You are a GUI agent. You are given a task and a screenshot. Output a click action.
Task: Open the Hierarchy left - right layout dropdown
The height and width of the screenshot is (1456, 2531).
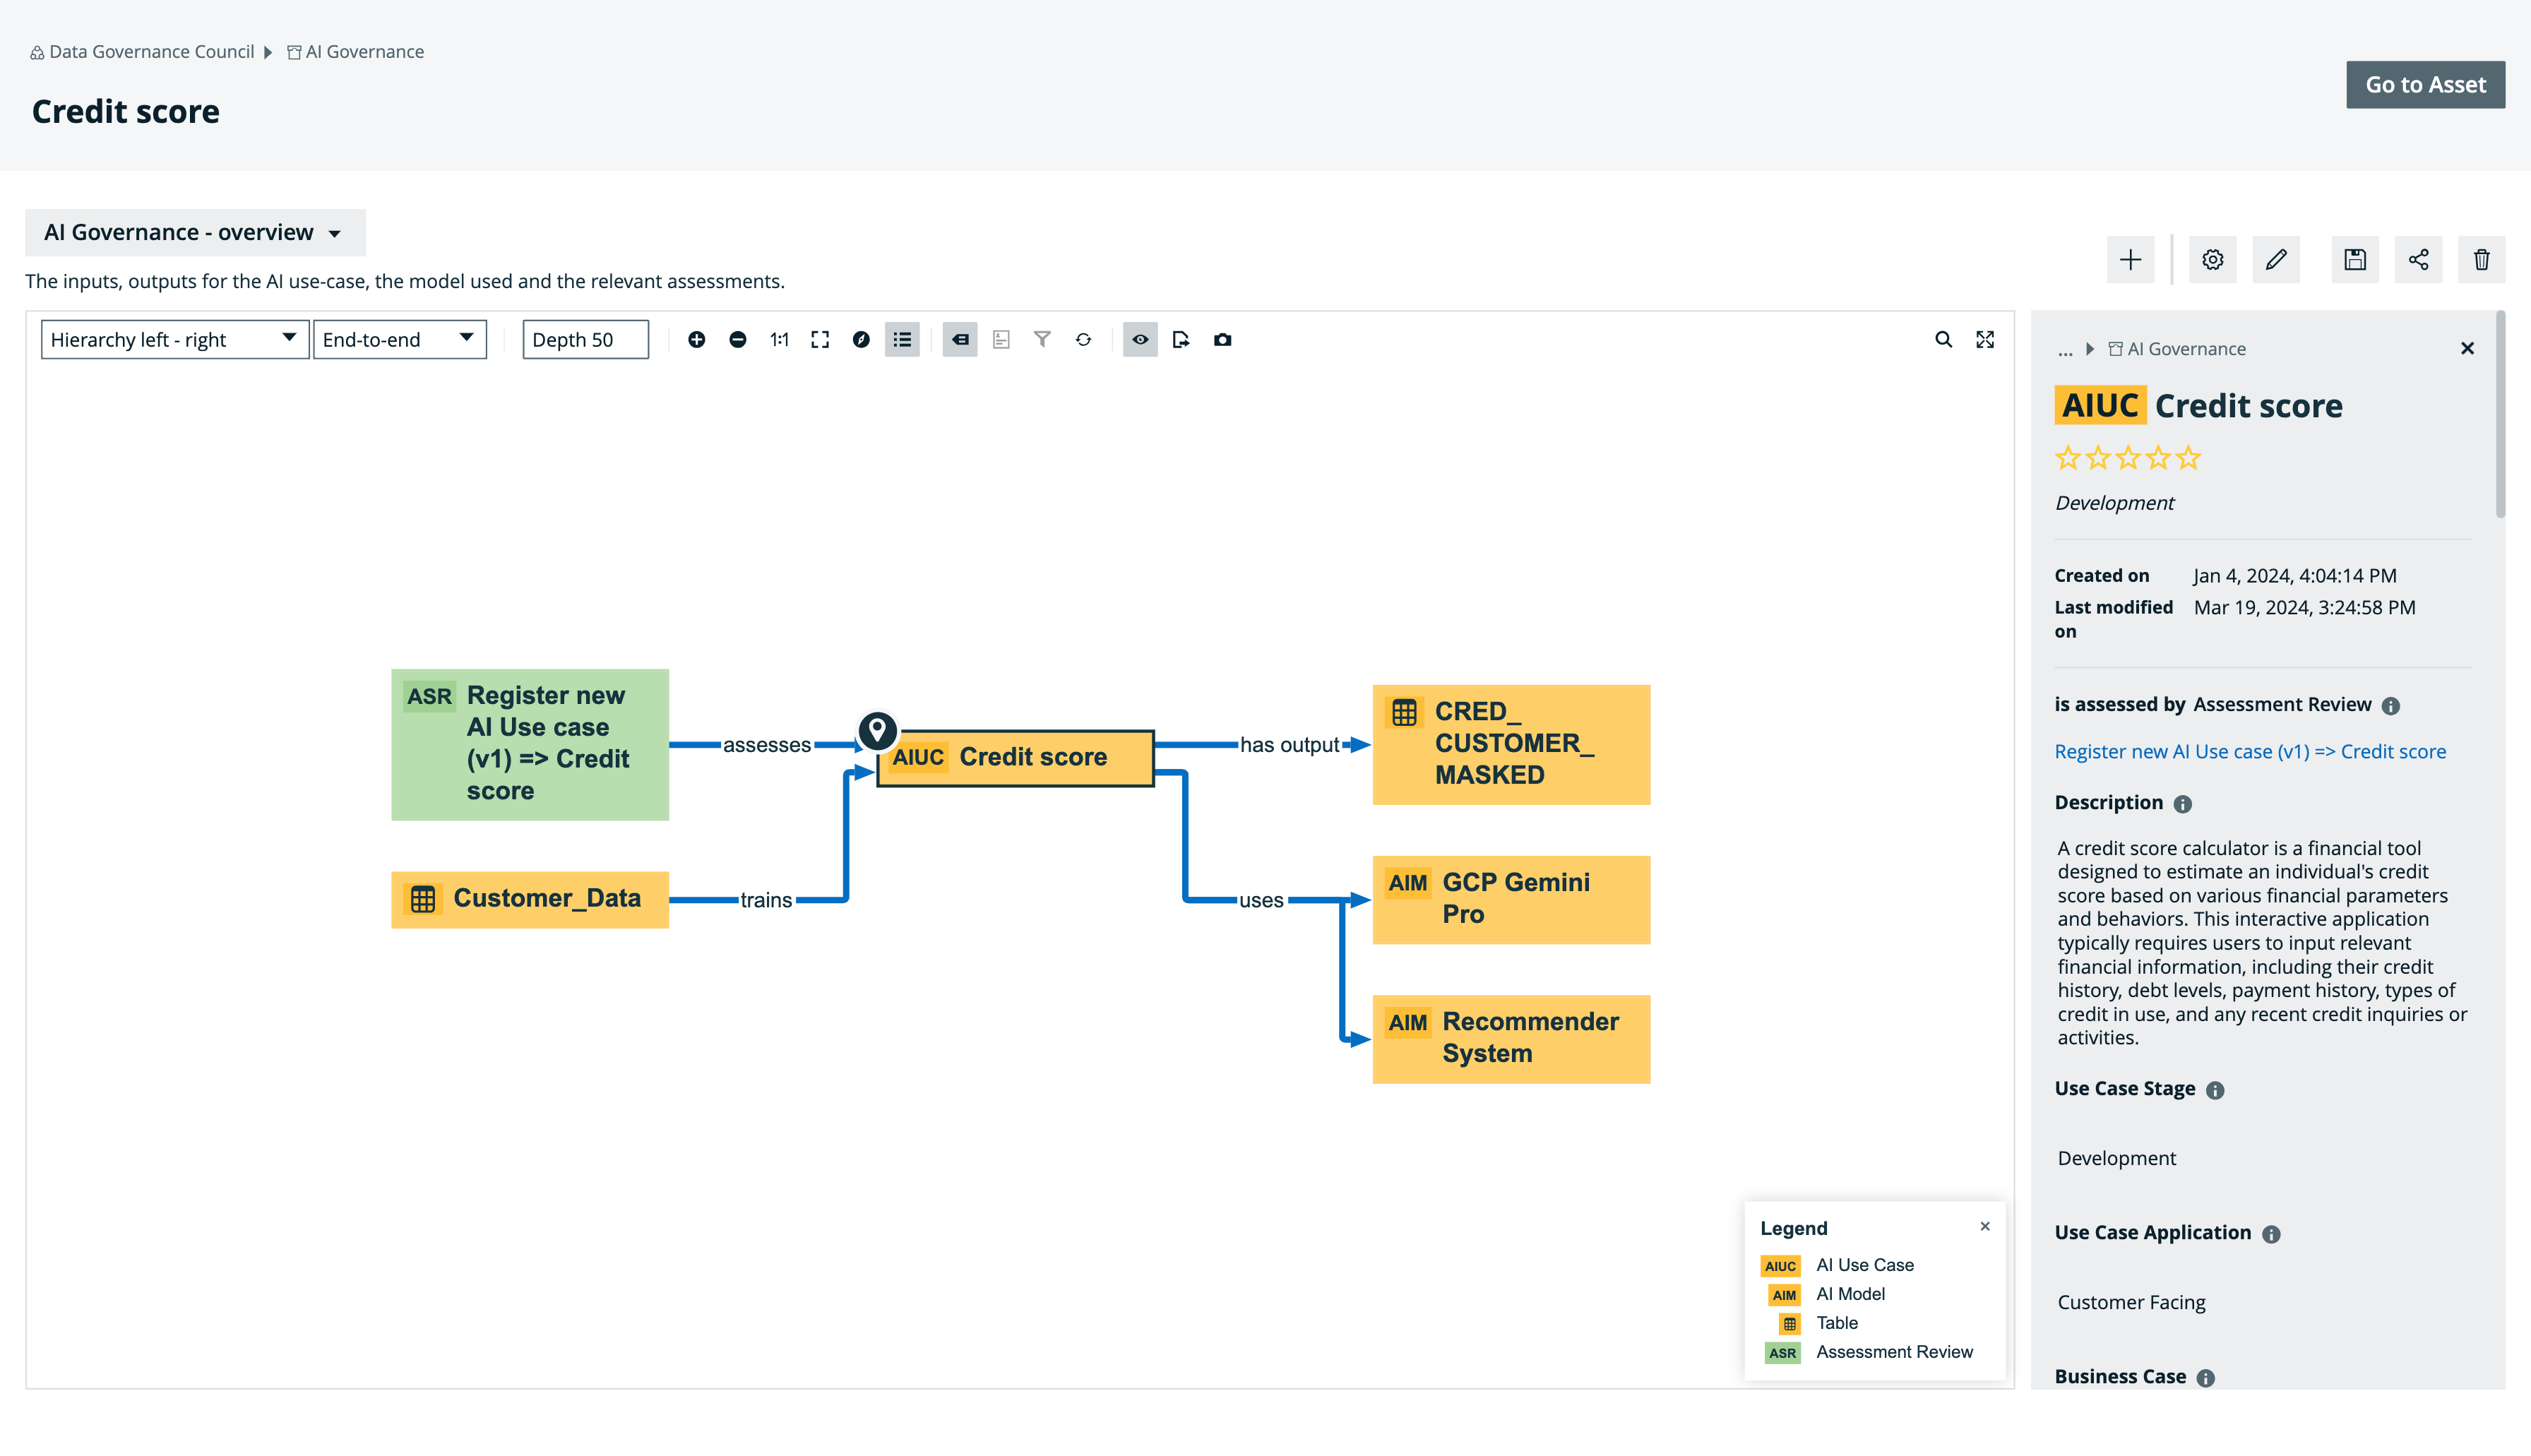174,340
